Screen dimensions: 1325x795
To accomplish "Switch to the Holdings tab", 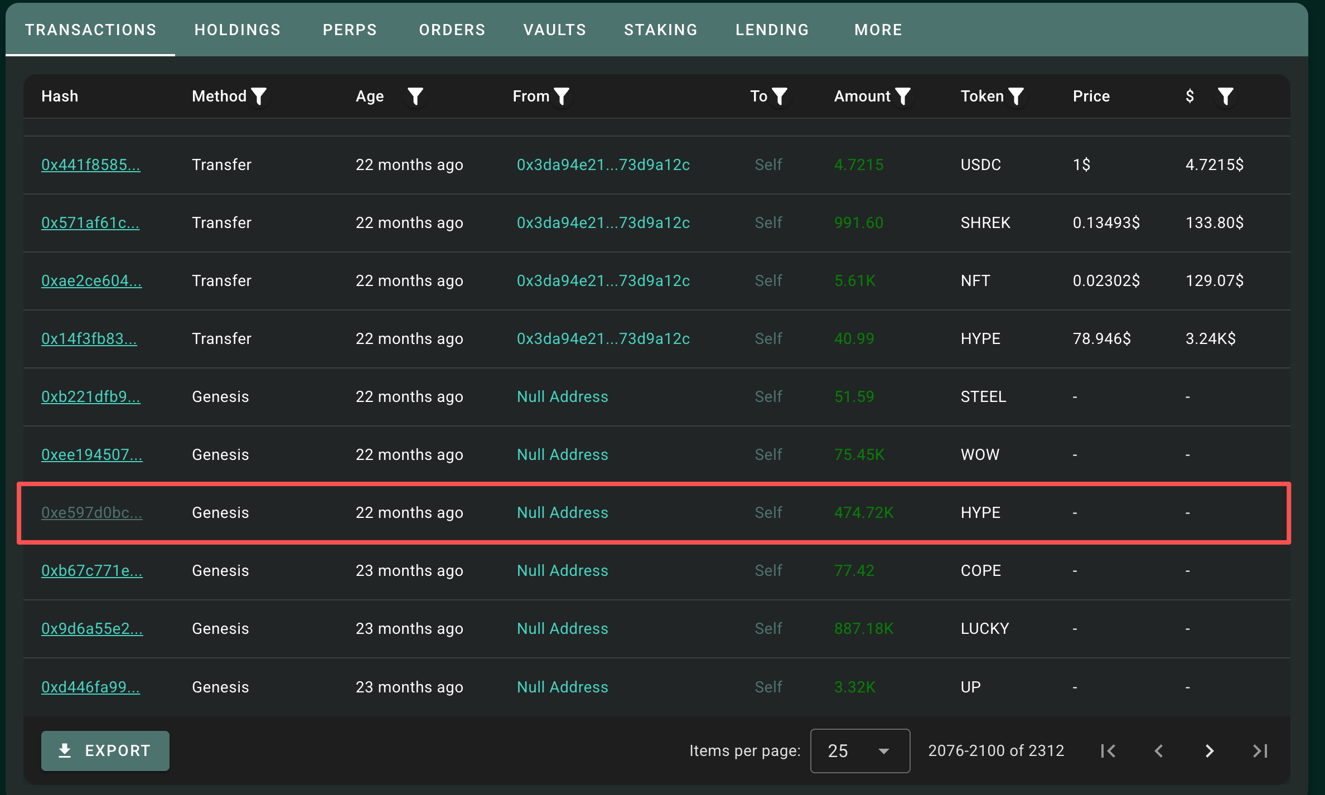I will 238,30.
